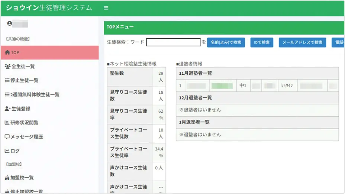Screen dimensions: 345x194
Task: Click the home icon beside TOP
Action: (7, 53)
